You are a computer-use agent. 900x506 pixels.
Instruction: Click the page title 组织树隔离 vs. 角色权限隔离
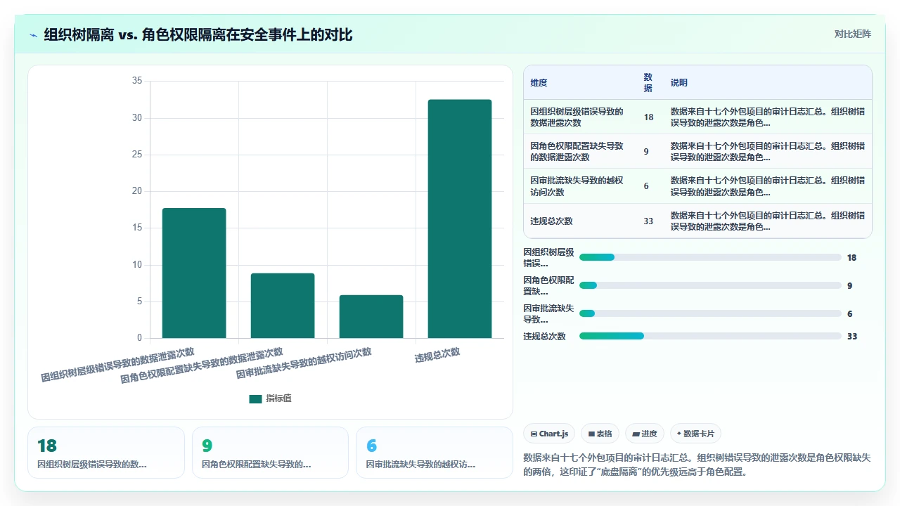click(x=198, y=34)
